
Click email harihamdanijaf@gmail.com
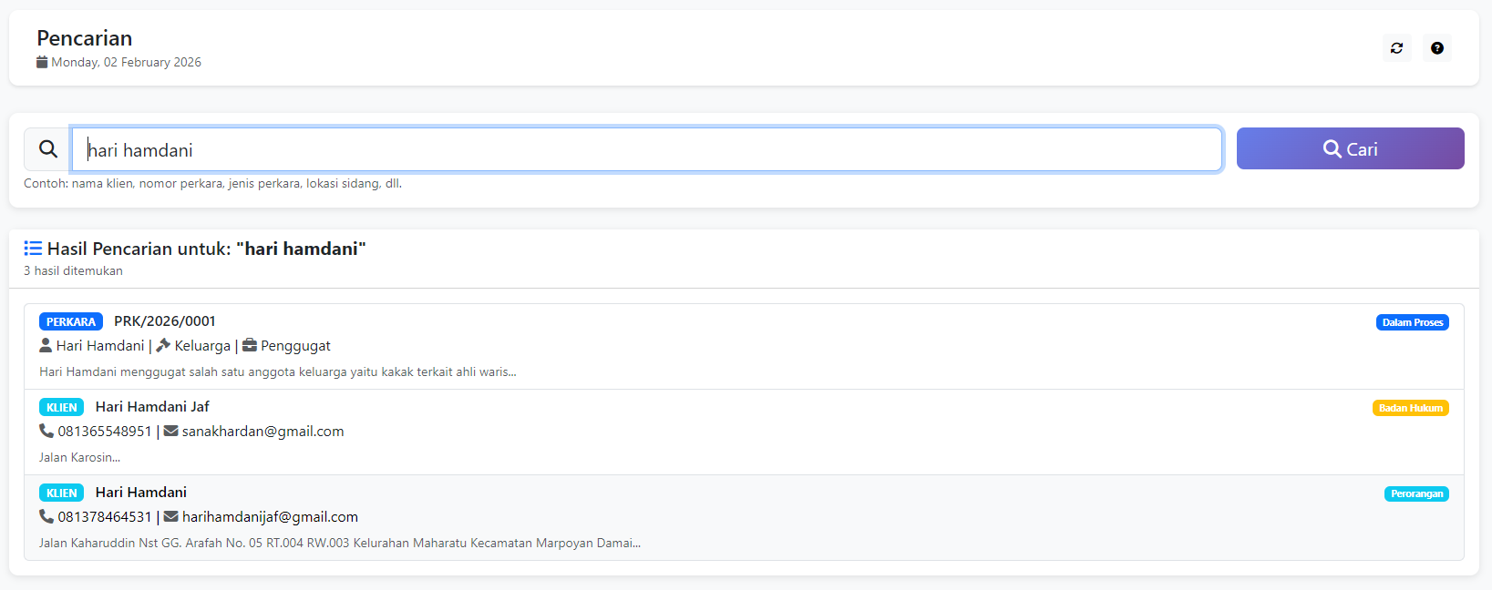coord(270,517)
